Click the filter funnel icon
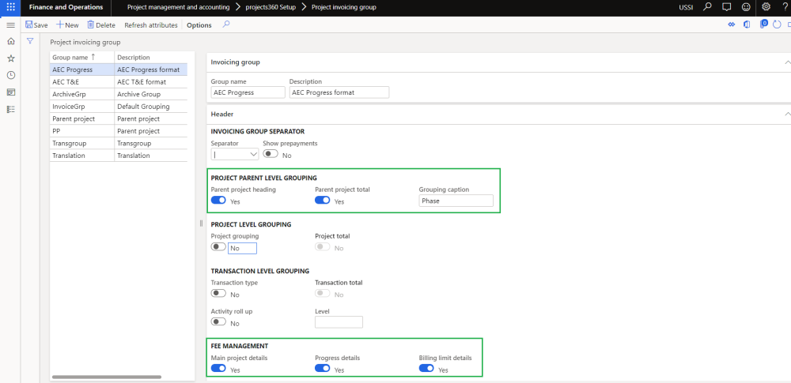 (30, 41)
